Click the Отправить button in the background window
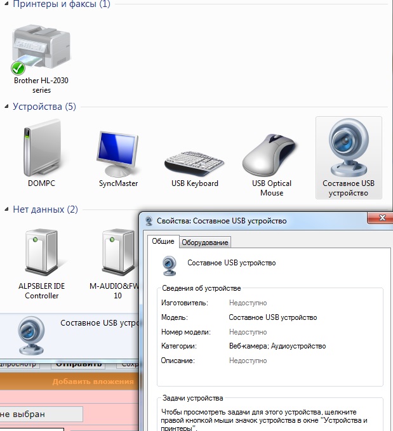 pyautogui.click(x=79, y=364)
